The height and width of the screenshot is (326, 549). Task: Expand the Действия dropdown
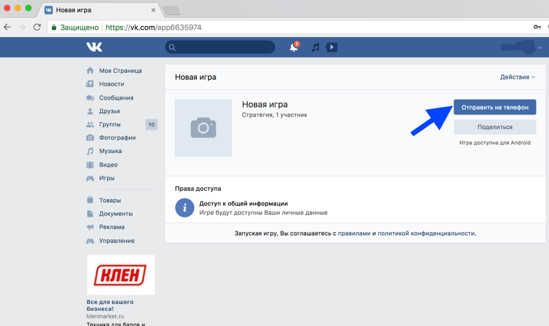click(x=517, y=77)
